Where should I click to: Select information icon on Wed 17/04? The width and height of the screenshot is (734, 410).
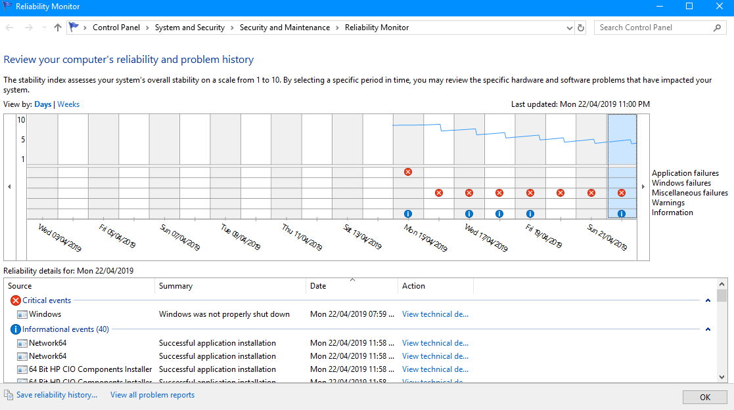pos(469,214)
